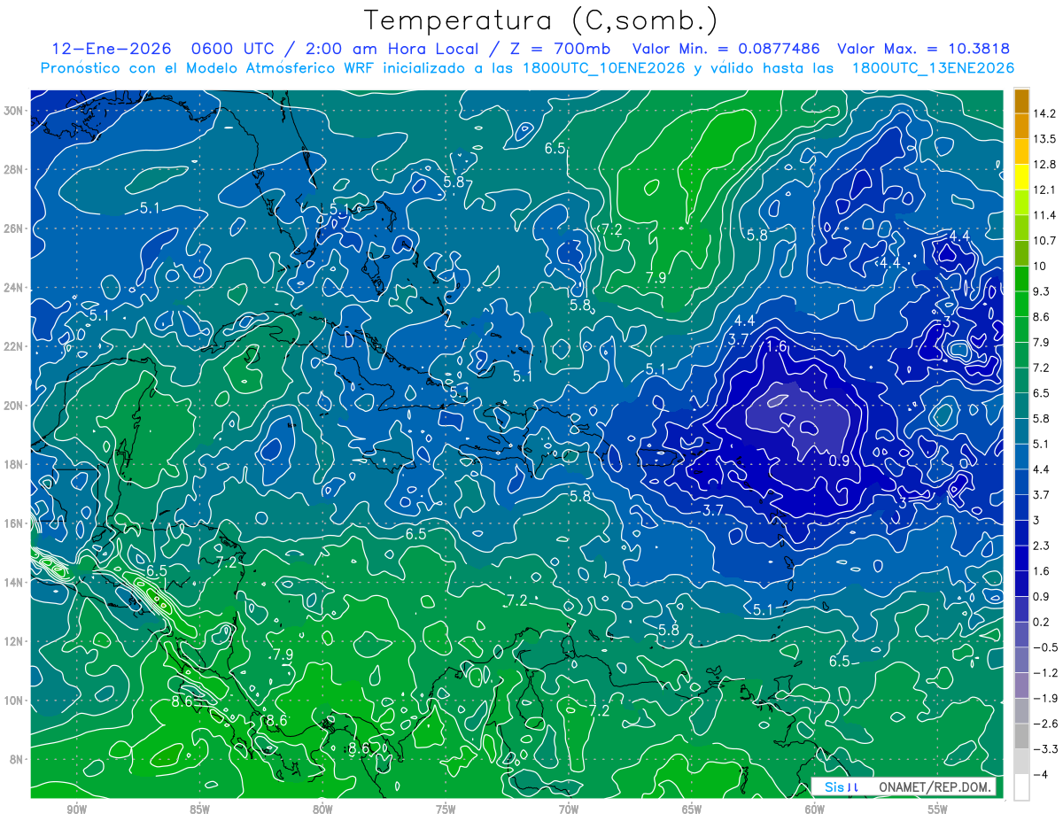Click the "65W" longitude axis label
This screenshot has height=821, width=1063.
(692, 809)
